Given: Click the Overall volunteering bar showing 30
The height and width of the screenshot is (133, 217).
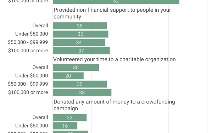Looking at the screenshot, I should (x=76, y=68).
